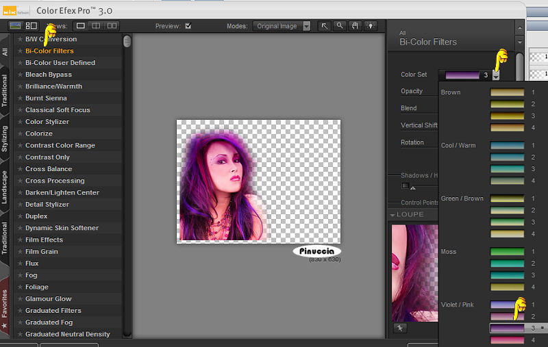Pick the Moss 1 green color swatch
The image size is (548, 347).
point(507,252)
